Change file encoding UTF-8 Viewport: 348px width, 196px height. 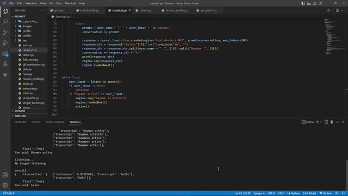pos(271,193)
